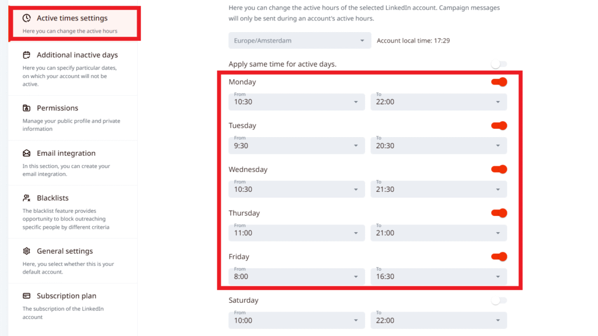Open the Permissions settings section
Image resolution: width=598 pixels, height=336 pixels.
[57, 108]
